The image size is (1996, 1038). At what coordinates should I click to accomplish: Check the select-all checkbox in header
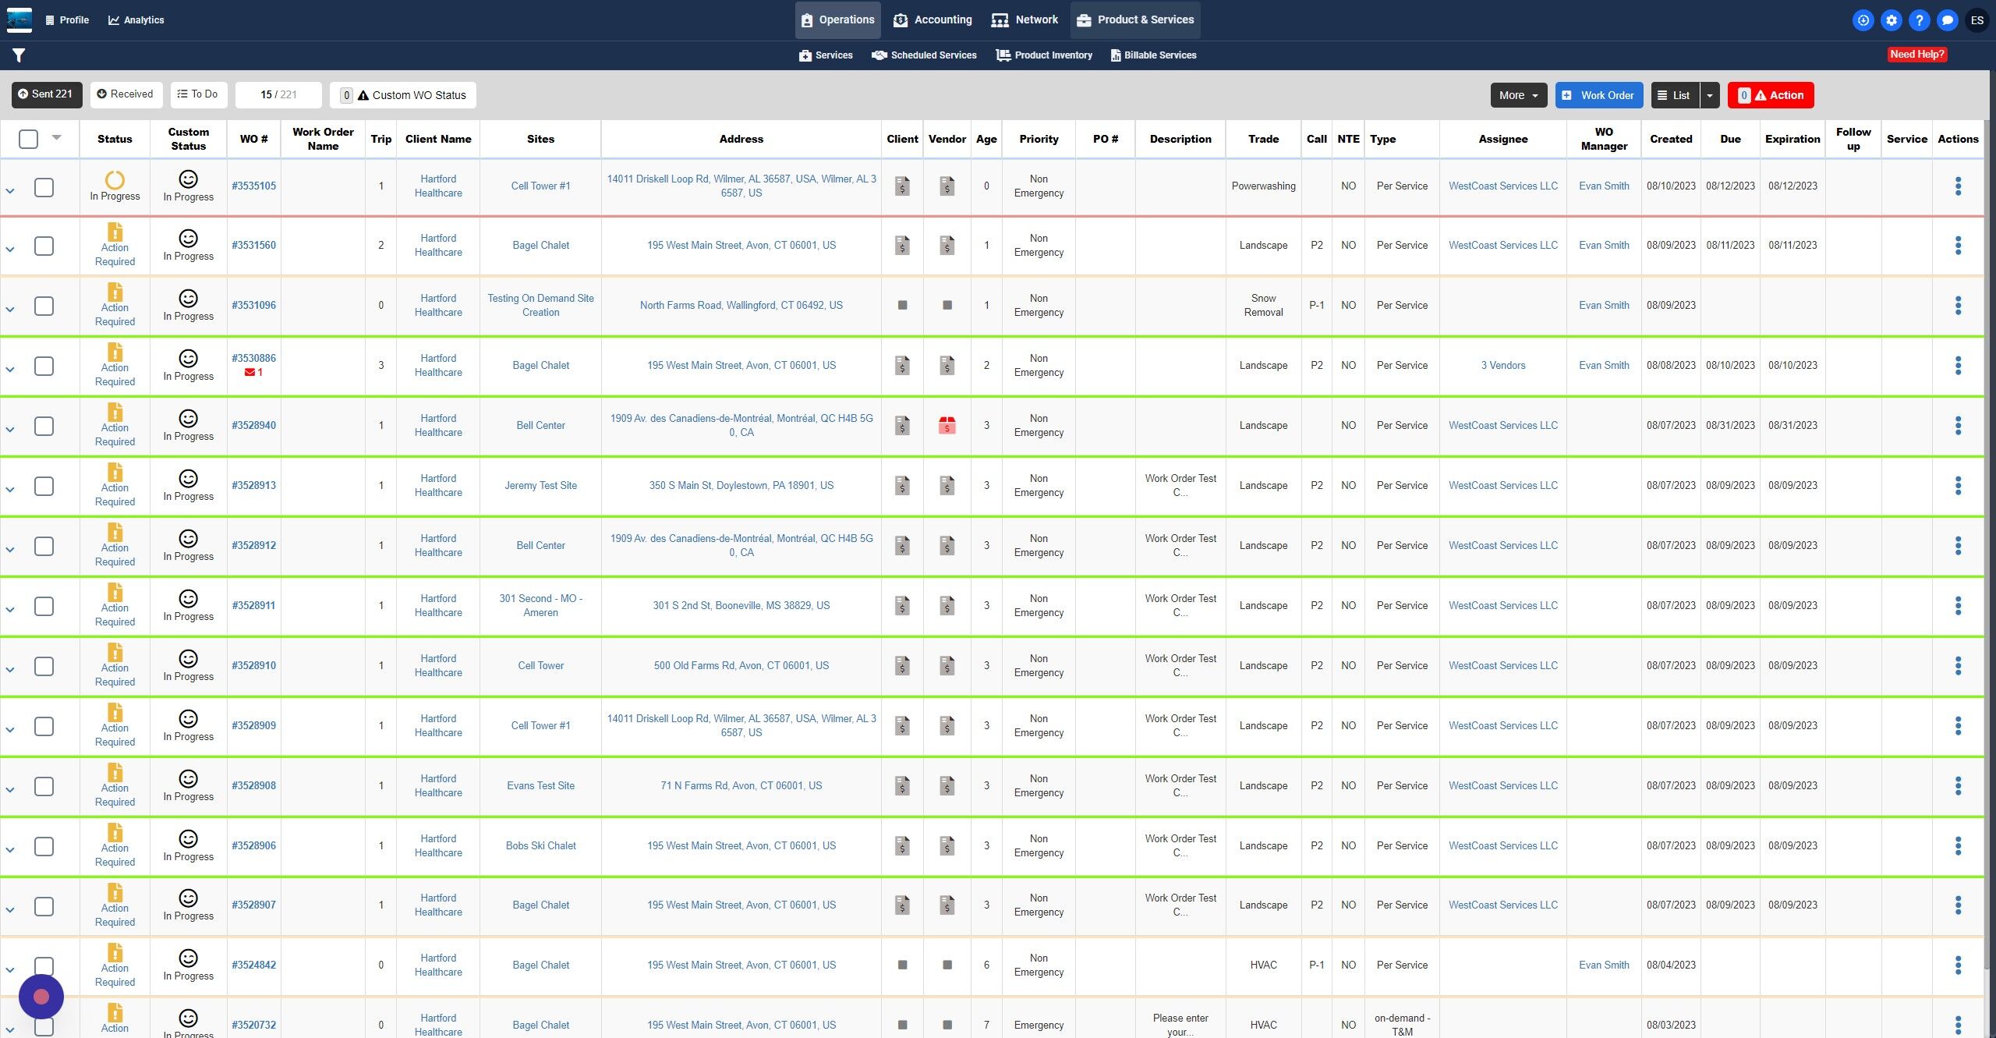coord(29,139)
